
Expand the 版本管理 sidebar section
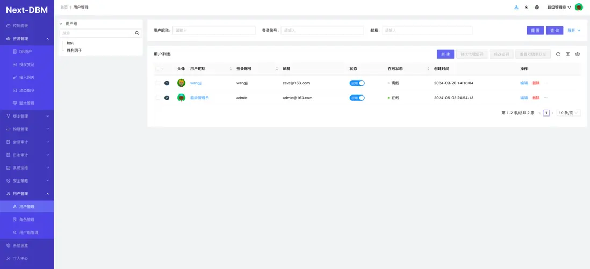(x=27, y=117)
